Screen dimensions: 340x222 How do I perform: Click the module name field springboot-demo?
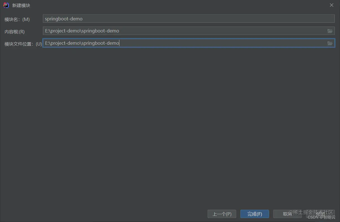(189, 19)
